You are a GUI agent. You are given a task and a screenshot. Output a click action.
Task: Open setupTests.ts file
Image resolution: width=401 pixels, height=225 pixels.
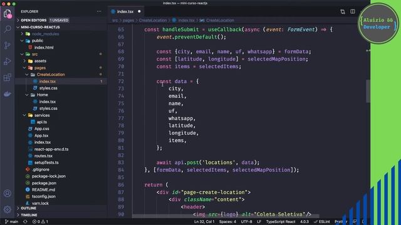pos(46,162)
